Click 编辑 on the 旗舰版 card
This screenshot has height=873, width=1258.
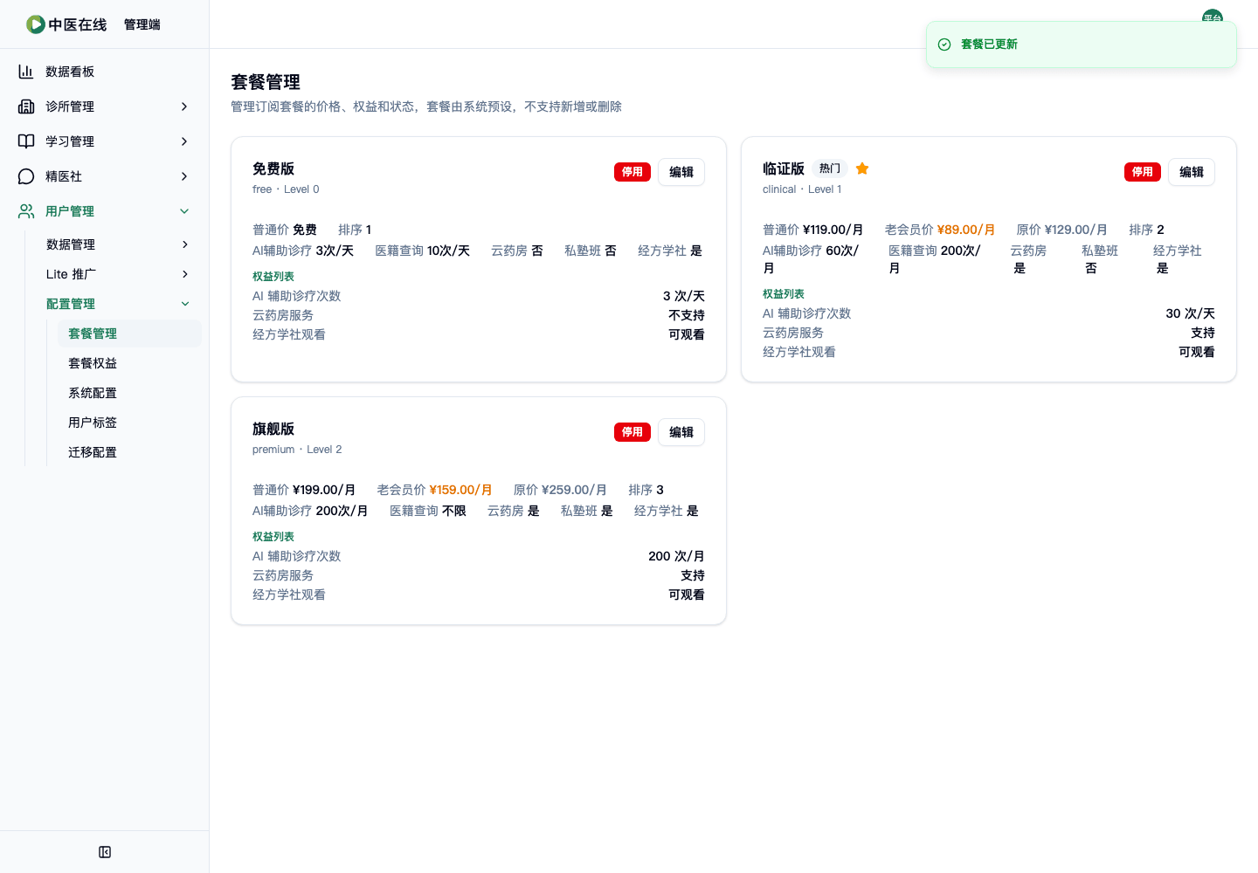pos(681,432)
